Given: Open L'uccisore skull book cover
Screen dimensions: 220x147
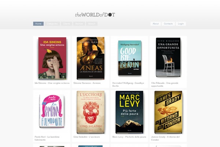Looking at the screenshot, I should pyautogui.click(x=91, y=112).
